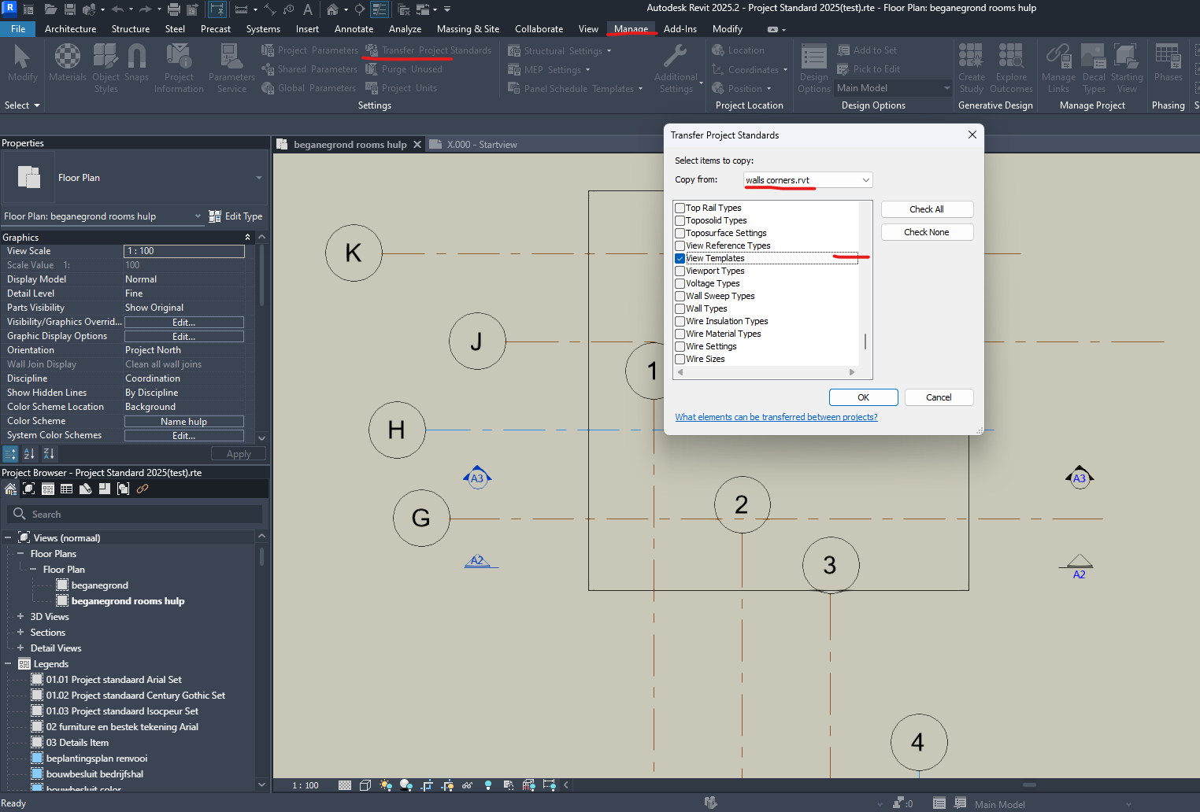The height and width of the screenshot is (812, 1200).
Task: Open the Copy from dropdown
Action: (808, 180)
